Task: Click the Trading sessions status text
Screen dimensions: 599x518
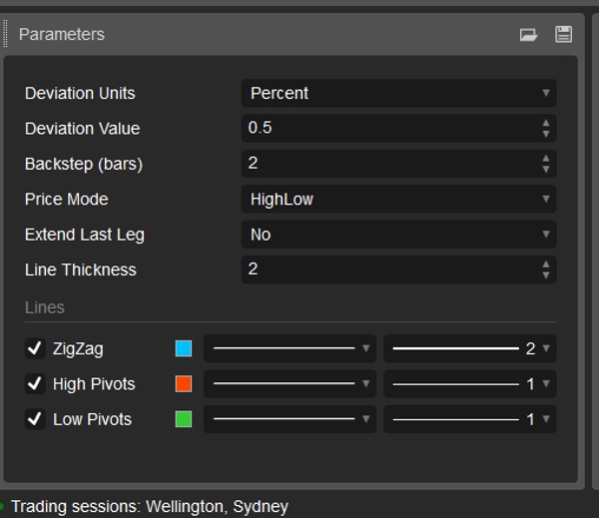Action: pyautogui.click(x=150, y=507)
